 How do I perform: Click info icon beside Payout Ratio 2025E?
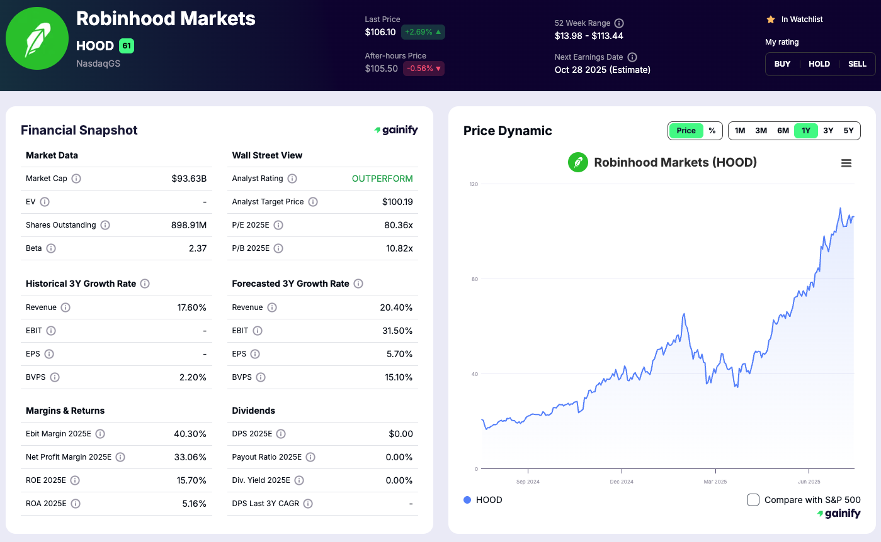coord(310,457)
